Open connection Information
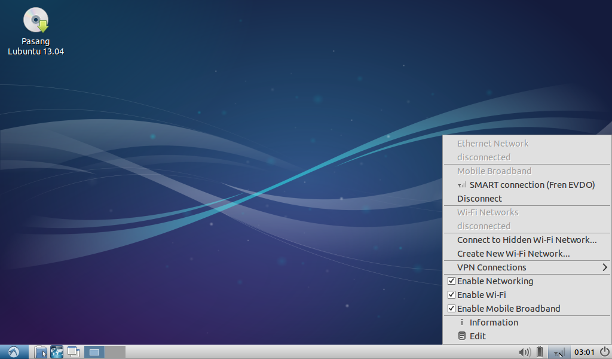612x359 pixels. pos(527,323)
